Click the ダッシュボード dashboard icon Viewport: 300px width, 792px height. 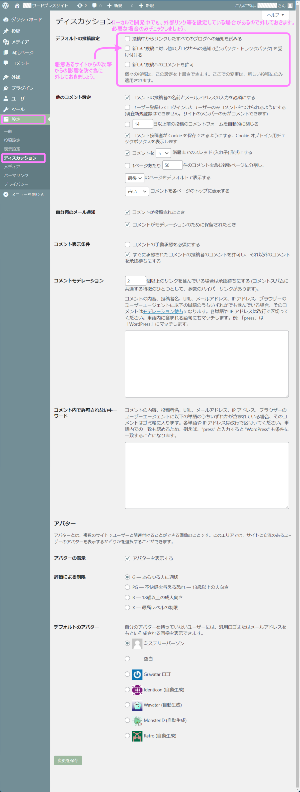(x=6, y=19)
